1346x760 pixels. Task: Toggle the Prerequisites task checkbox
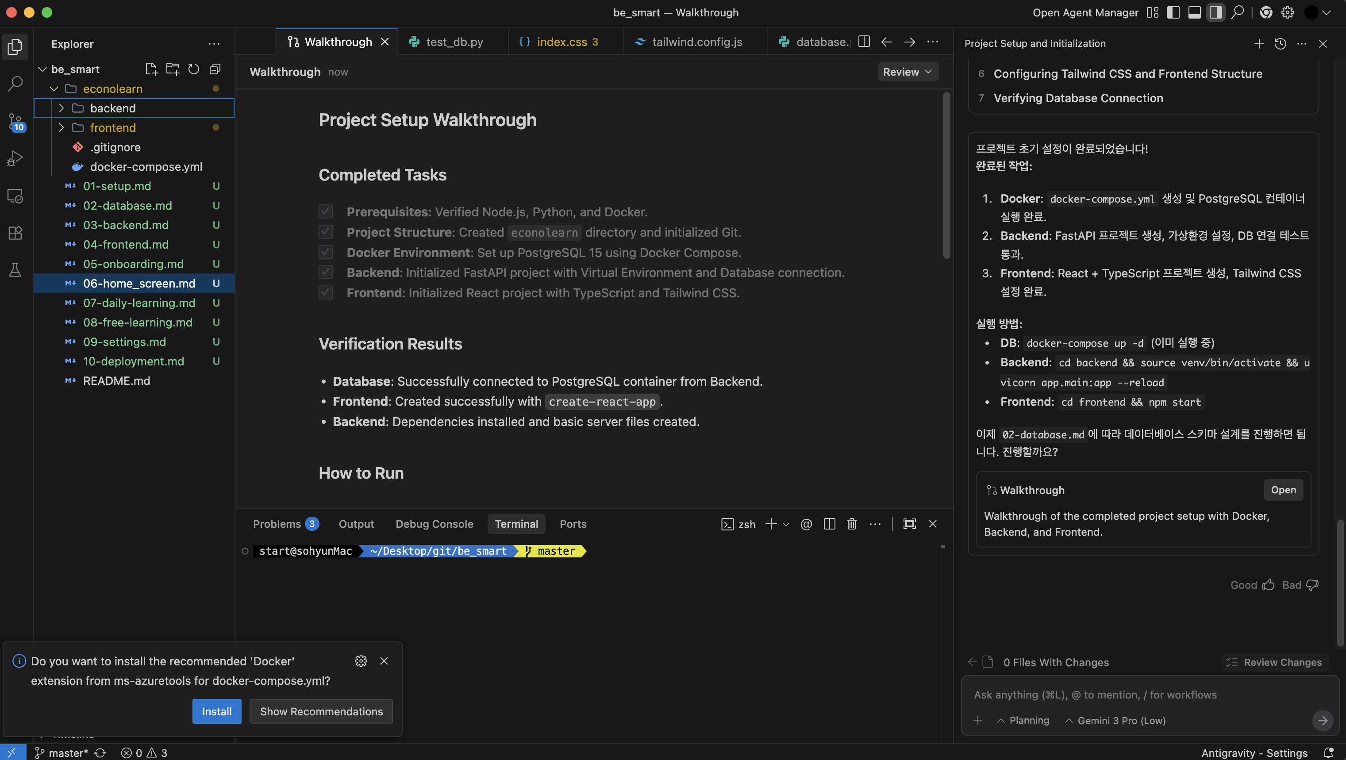click(326, 211)
